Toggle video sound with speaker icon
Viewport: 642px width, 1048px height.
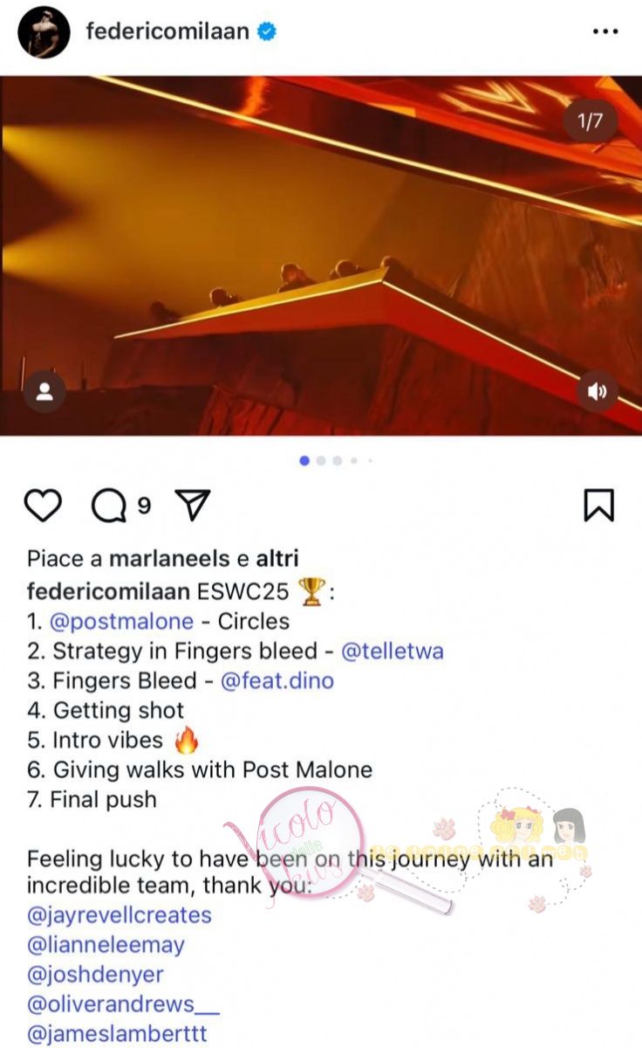(x=598, y=391)
